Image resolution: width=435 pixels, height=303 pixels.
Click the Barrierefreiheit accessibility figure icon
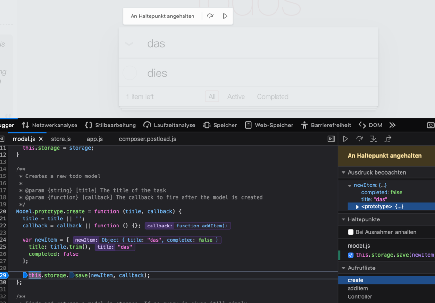click(304, 125)
